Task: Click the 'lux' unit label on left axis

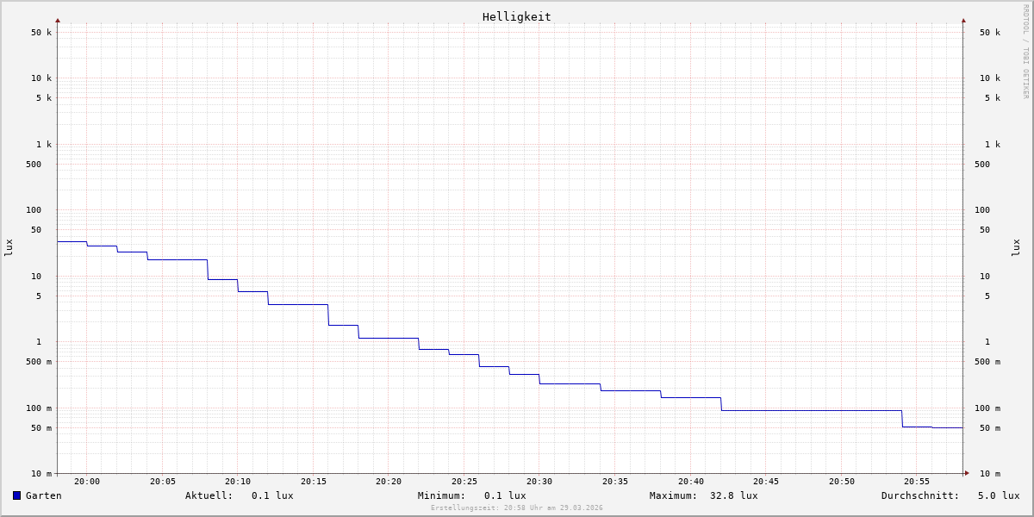Action: (x=9, y=247)
